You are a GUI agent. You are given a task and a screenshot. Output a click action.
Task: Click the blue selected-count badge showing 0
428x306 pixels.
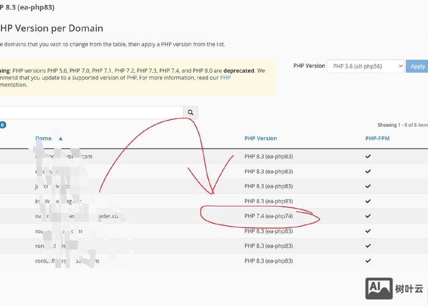tap(2, 125)
